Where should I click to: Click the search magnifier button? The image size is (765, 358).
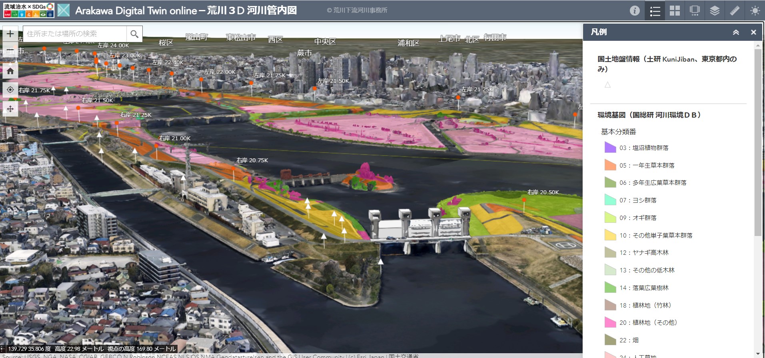point(134,34)
